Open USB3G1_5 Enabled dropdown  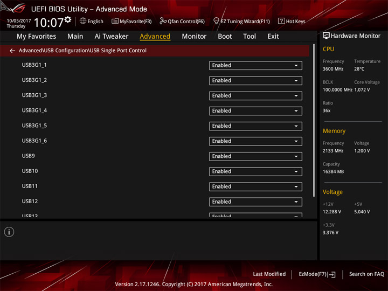[x=255, y=126]
